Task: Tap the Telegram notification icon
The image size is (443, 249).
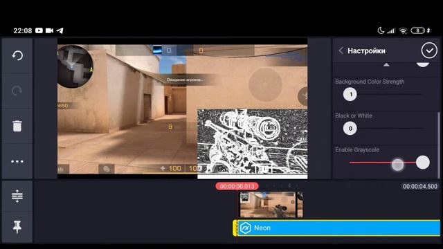Action: 60,30
